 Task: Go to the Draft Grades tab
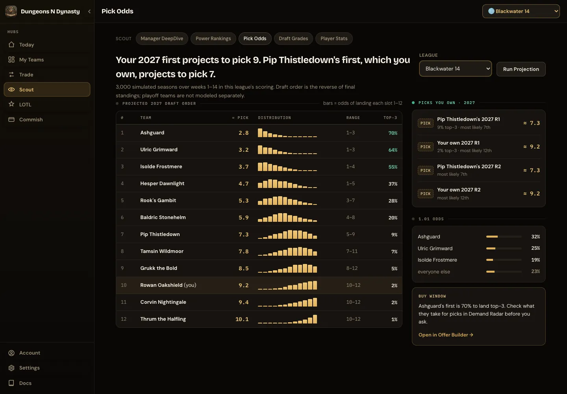(x=293, y=39)
